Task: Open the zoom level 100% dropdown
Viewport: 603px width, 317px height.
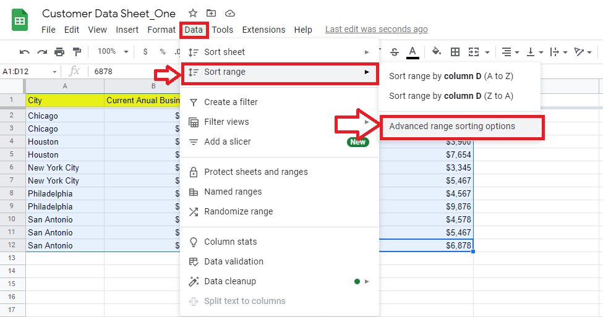Action: click(113, 52)
